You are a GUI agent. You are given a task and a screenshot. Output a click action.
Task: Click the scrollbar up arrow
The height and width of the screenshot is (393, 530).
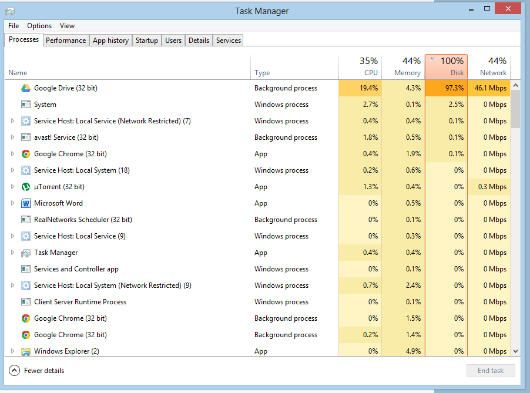point(515,86)
